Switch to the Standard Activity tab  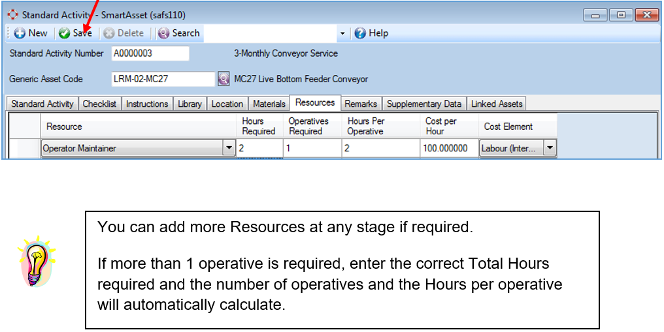click(x=42, y=104)
